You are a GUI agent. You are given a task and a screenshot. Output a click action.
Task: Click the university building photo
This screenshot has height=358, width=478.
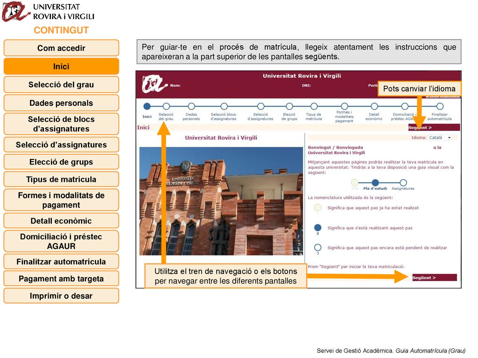(221, 201)
